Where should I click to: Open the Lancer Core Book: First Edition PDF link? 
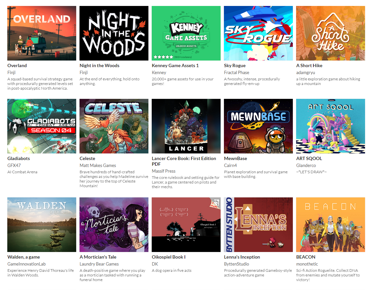pyautogui.click(x=184, y=161)
